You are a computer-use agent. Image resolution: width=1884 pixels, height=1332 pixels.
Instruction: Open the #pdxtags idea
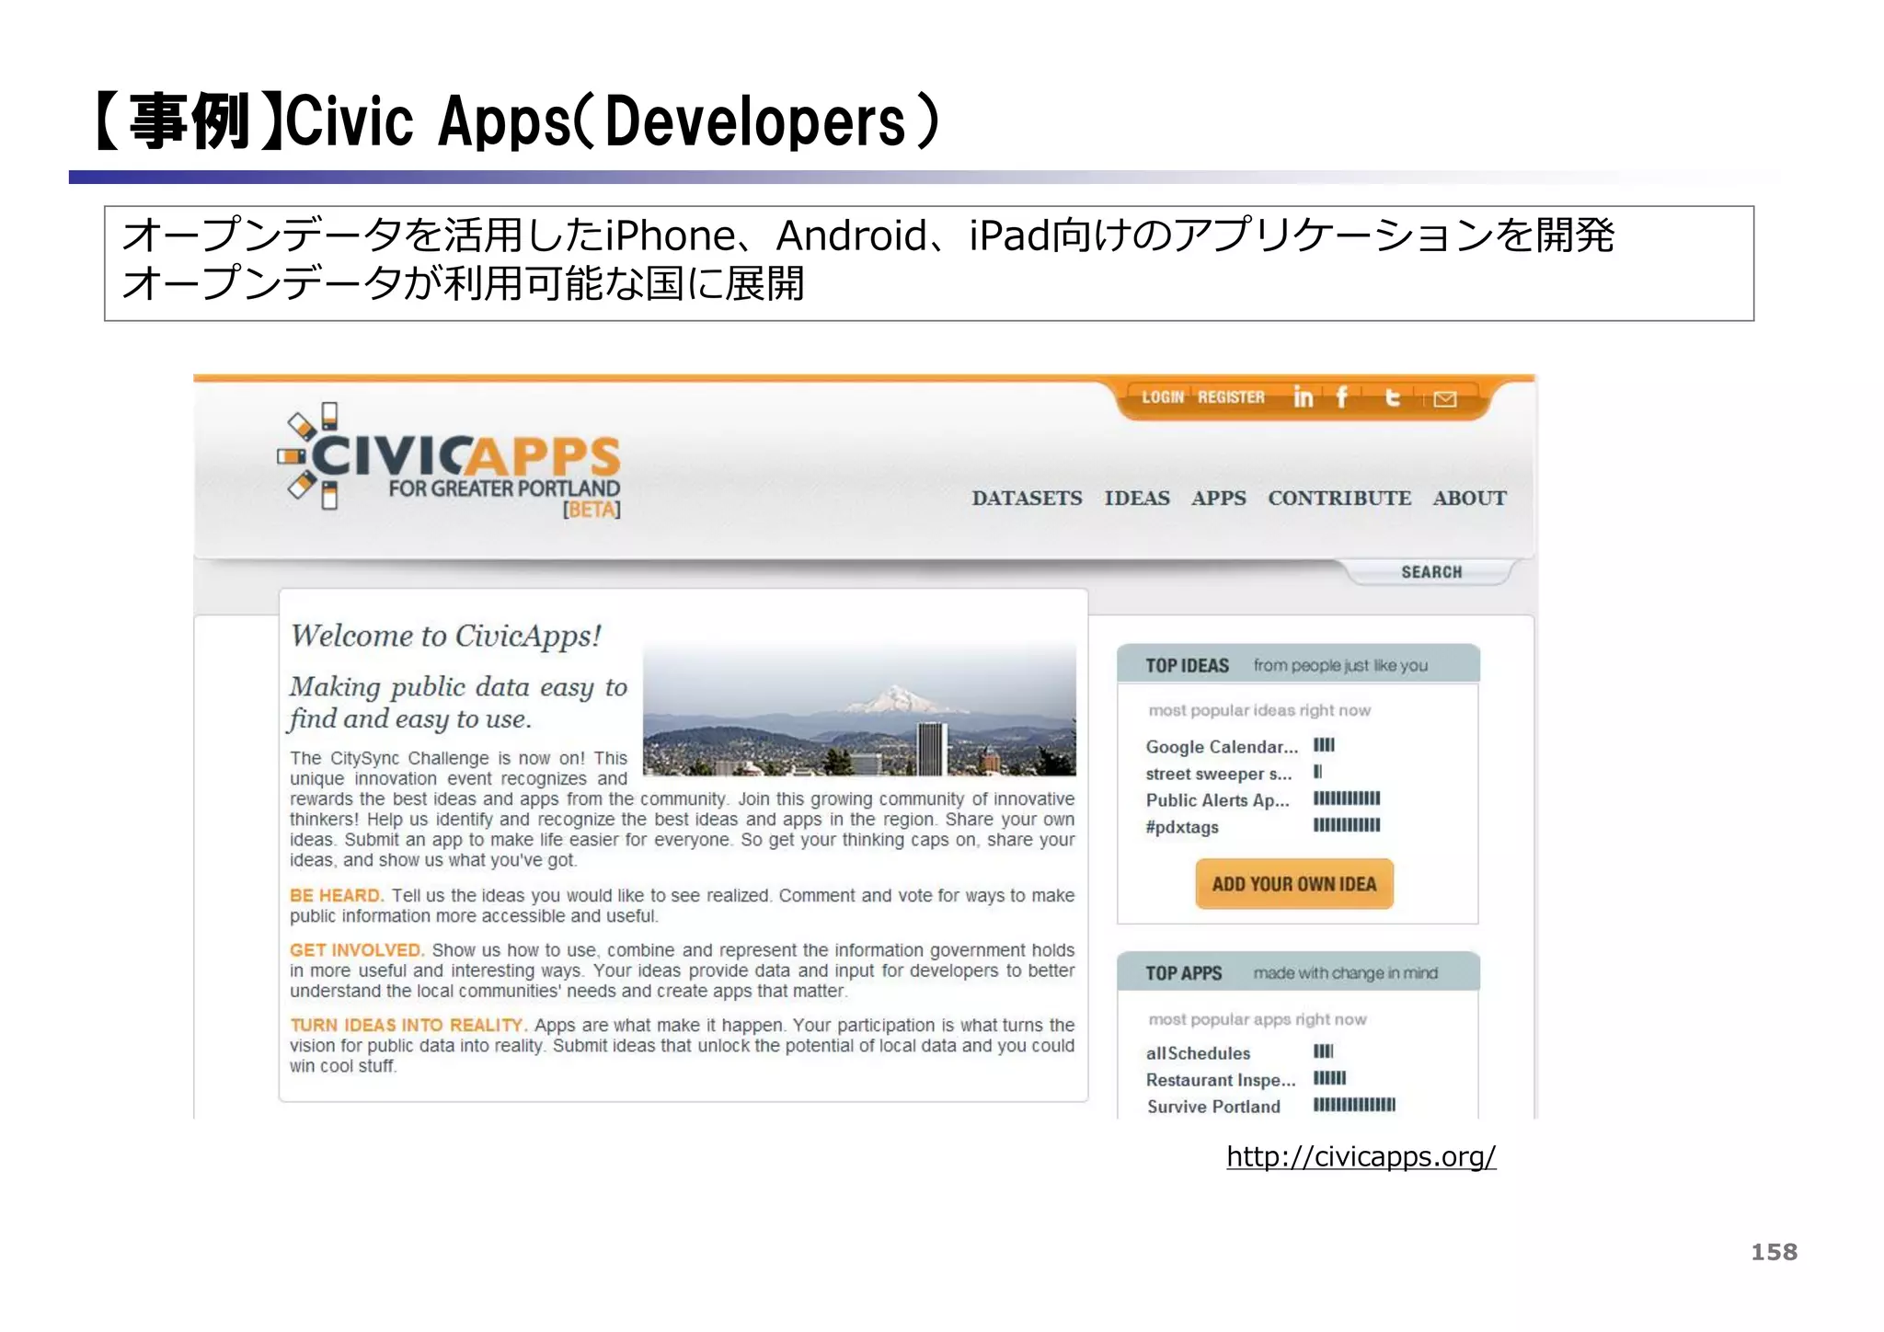point(1182,827)
